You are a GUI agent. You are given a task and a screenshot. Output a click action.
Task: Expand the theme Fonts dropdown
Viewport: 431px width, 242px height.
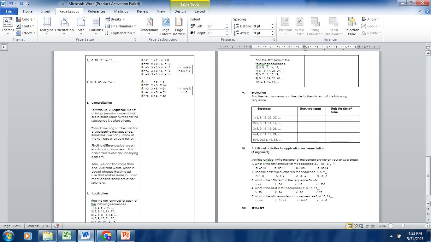click(26, 26)
